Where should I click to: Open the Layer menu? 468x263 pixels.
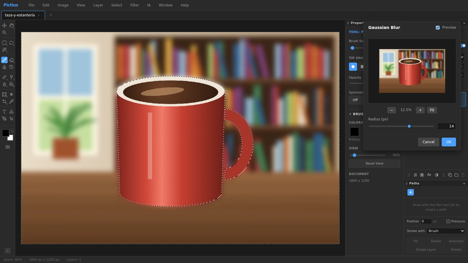point(98,5)
